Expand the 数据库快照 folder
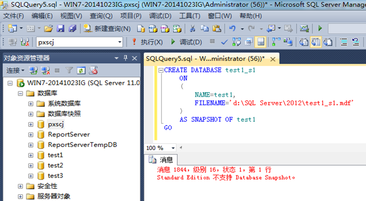 click(30, 114)
